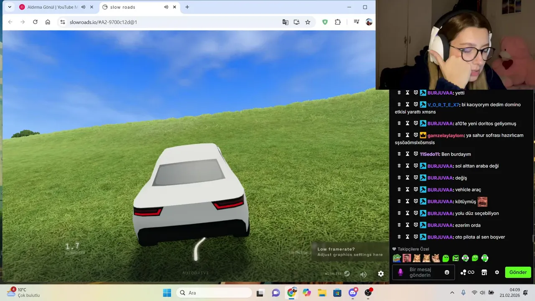This screenshot has width=535, height=301.
Task: Click message 'vehicle araç'
Action: click(x=468, y=190)
